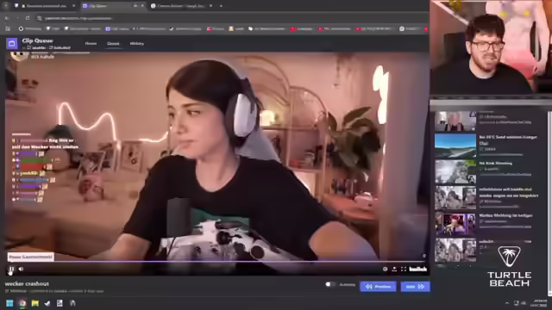Click the 'wecker crashout' clip title
552x310 pixels.
coord(27,283)
